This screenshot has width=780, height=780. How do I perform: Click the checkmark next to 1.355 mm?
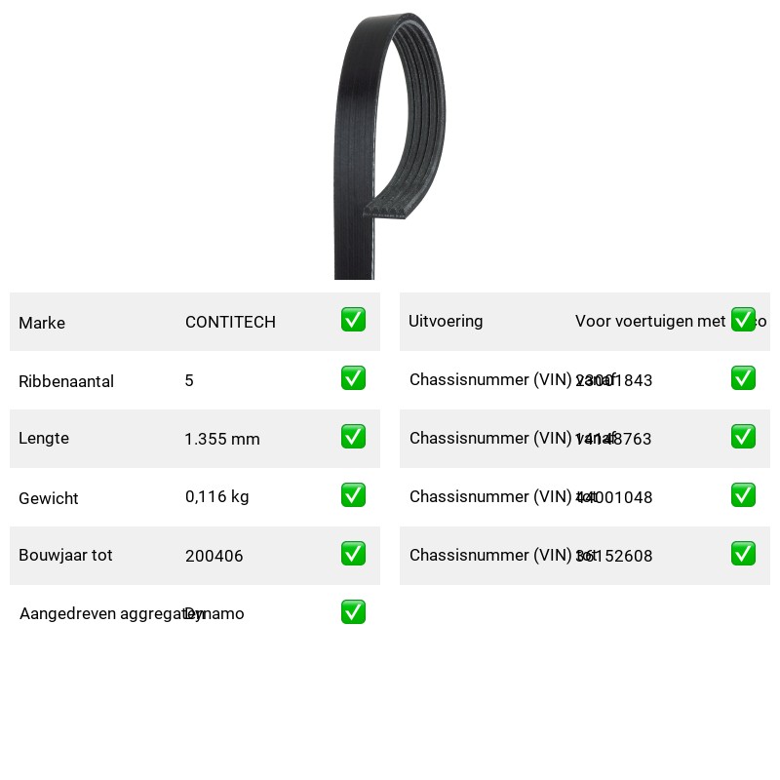coord(353,436)
